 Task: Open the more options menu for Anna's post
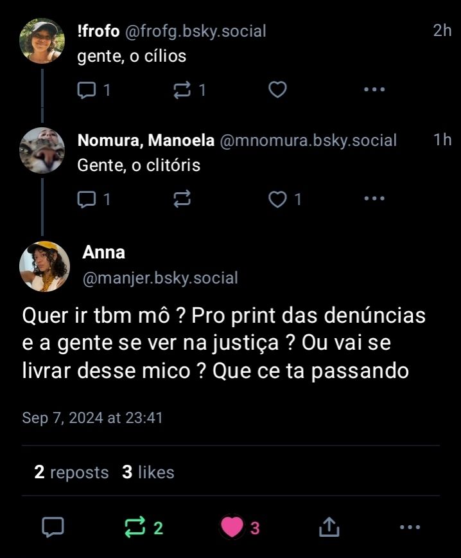coord(410,528)
